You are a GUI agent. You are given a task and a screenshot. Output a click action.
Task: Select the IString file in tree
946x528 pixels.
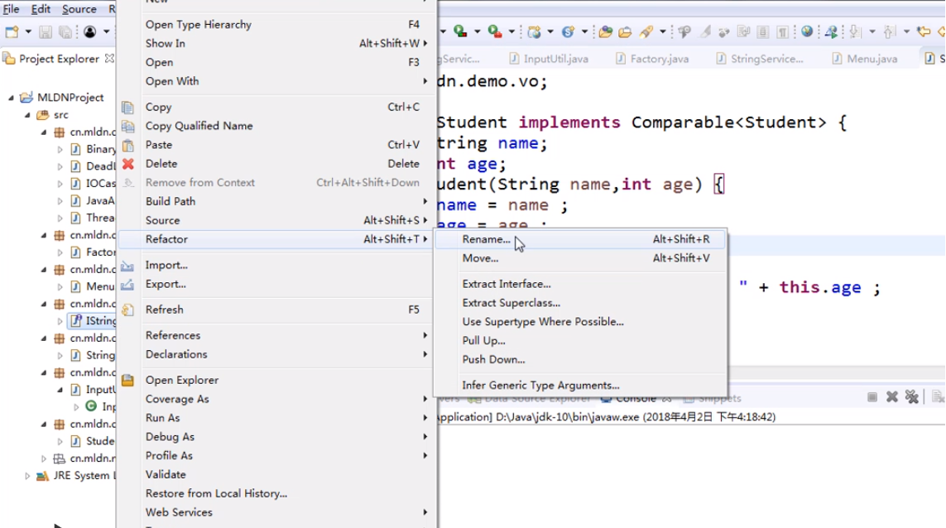pyautogui.click(x=93, y=321)
